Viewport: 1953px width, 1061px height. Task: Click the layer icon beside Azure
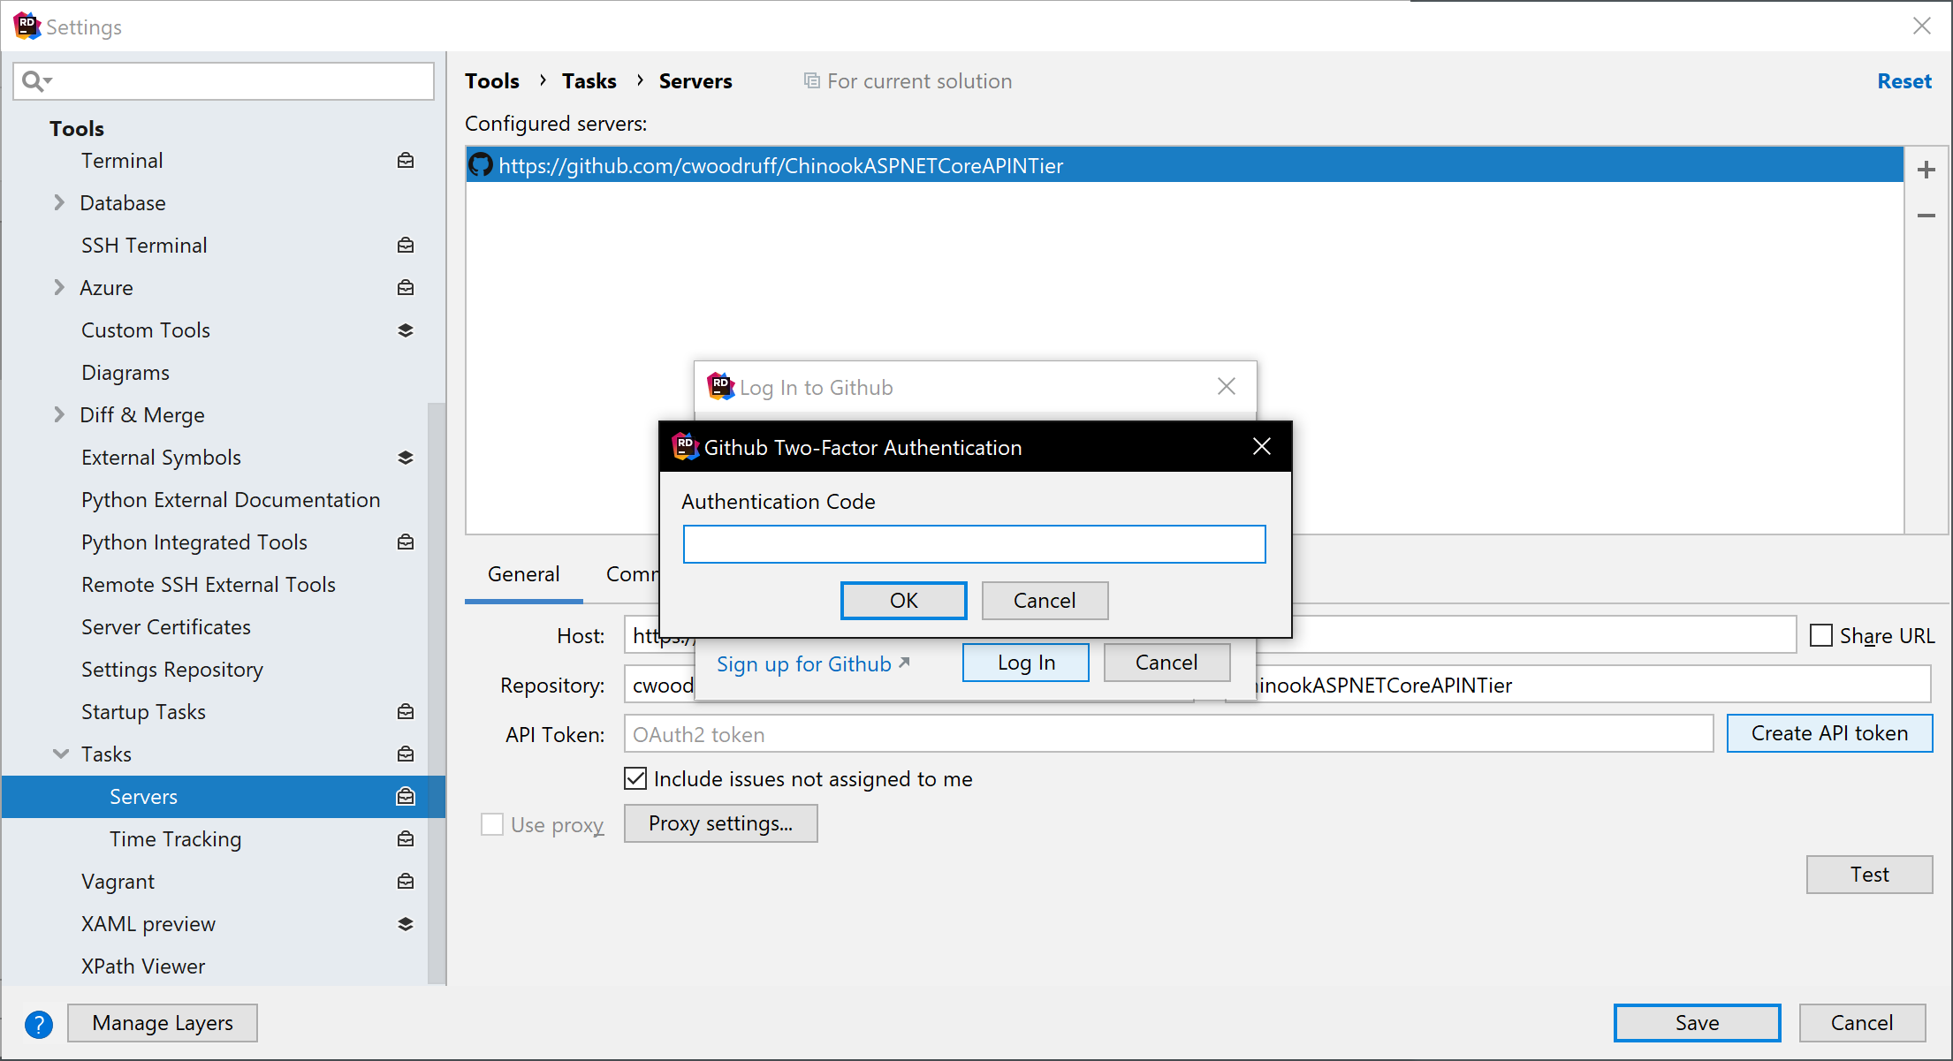(406, 288)
